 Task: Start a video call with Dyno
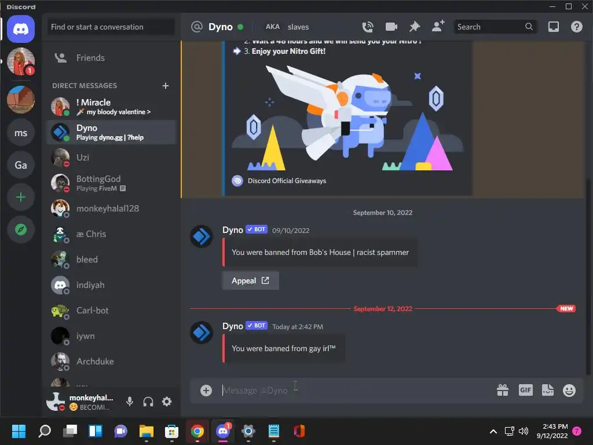391,27
